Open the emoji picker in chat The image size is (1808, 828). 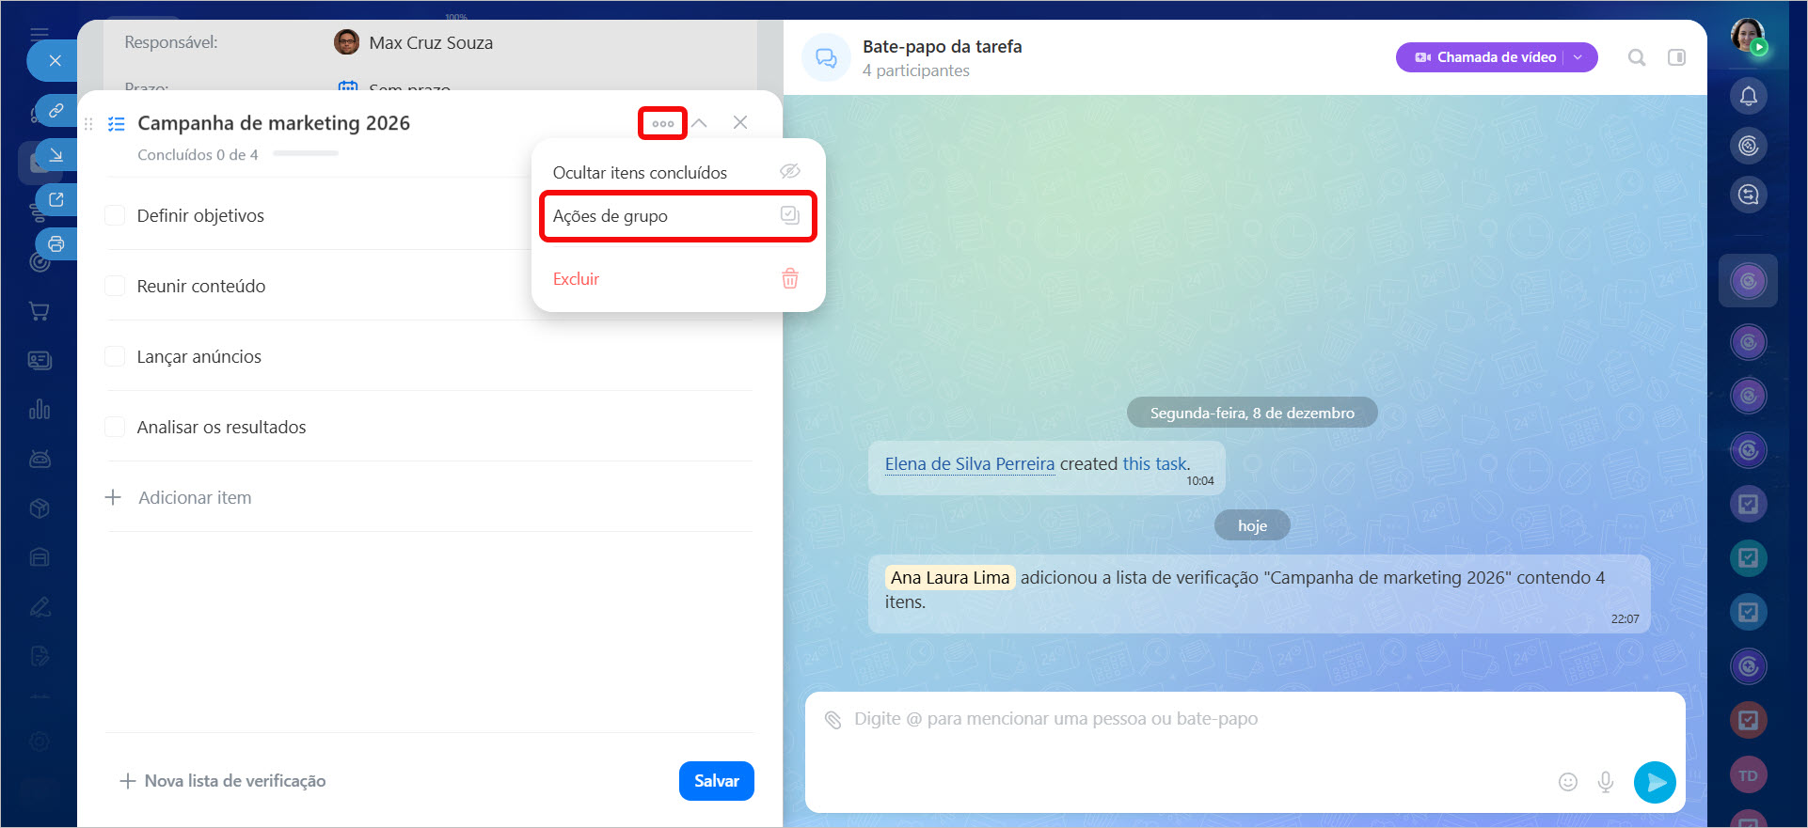click(1567, 782)
